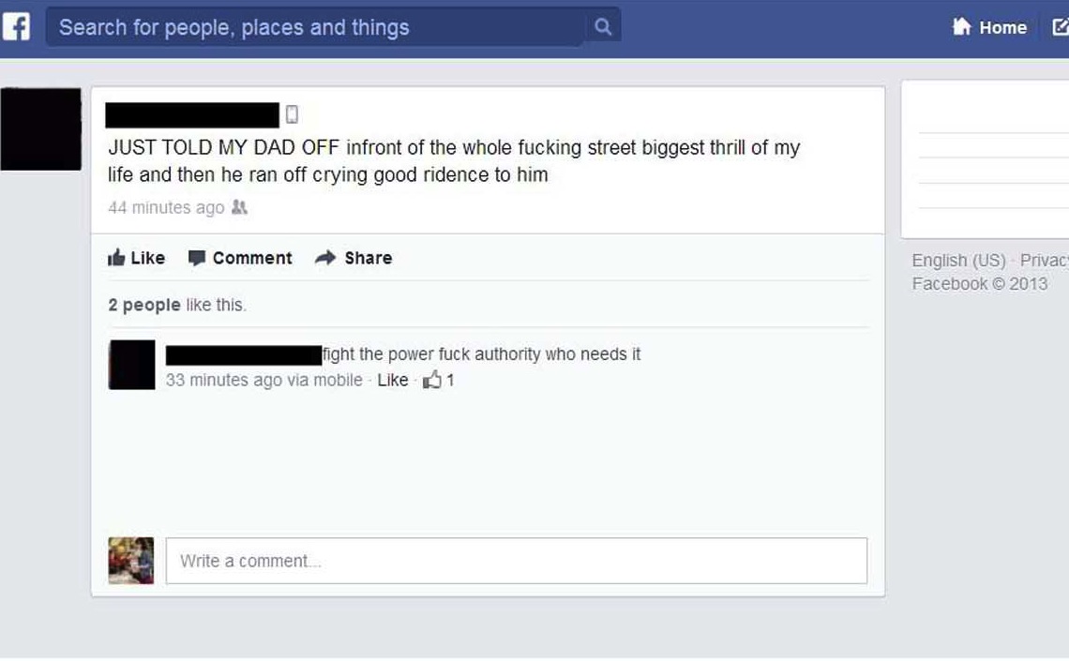Click the search magnifier icon
The width and height of the screenshot is (1069, 661).
click(603, 26)
